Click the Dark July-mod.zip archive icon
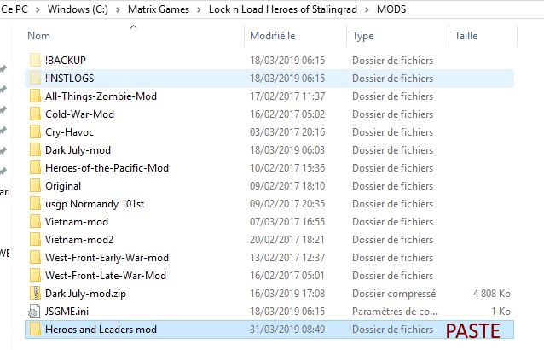 click(35, 293)
